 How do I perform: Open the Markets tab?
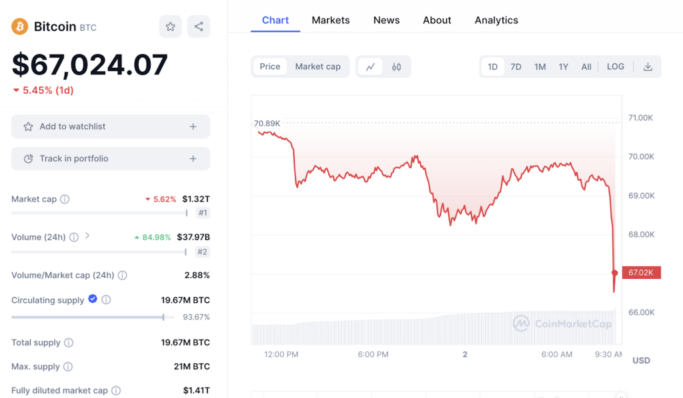tap(331, 20)
